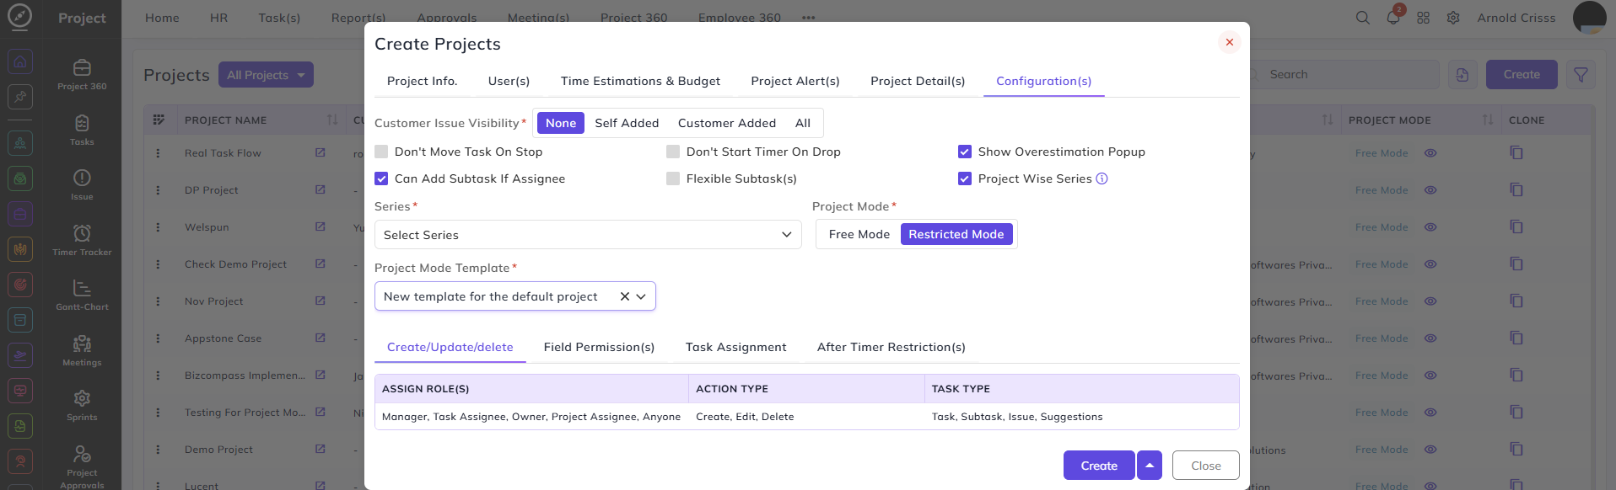Uncheck Can Add Subtask If Assignee

[x=381, y=178]
